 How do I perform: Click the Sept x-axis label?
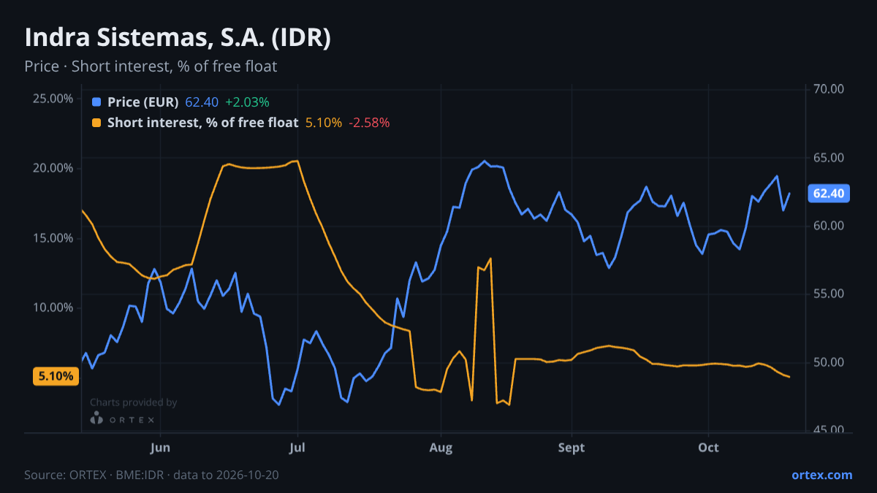tap(572, 448)
